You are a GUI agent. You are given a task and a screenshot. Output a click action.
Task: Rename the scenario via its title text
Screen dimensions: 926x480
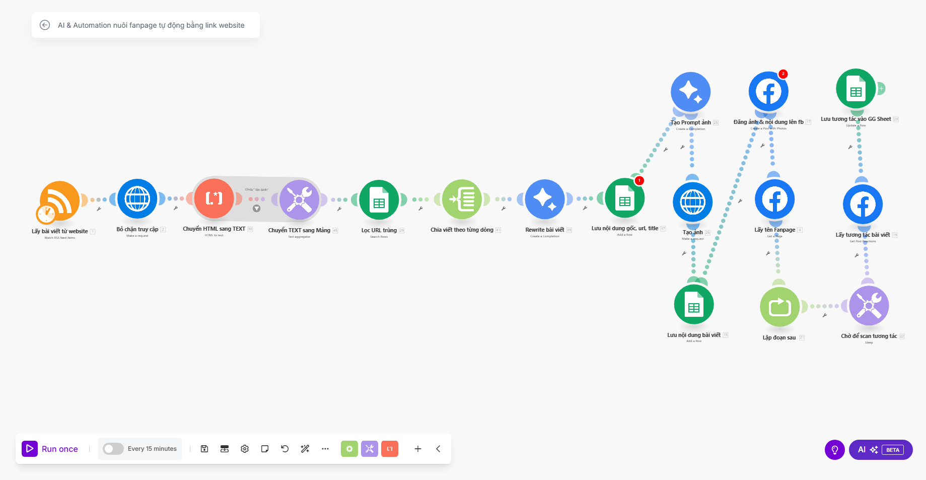click(x=151, y=25)
